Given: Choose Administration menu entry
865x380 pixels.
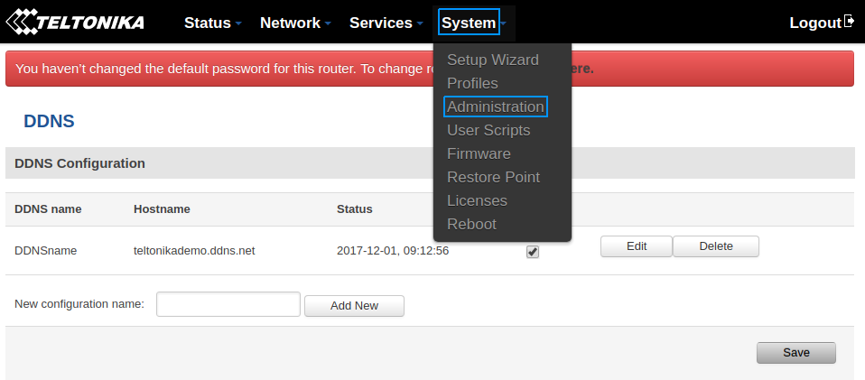Looking at the screenshot, I should (x=496, y=107).
